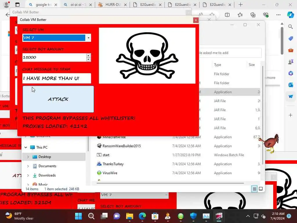The height and width of the screenshot is (223, 297).
Task: Sort files by the Size column header
Action: (x=251, y=65)
